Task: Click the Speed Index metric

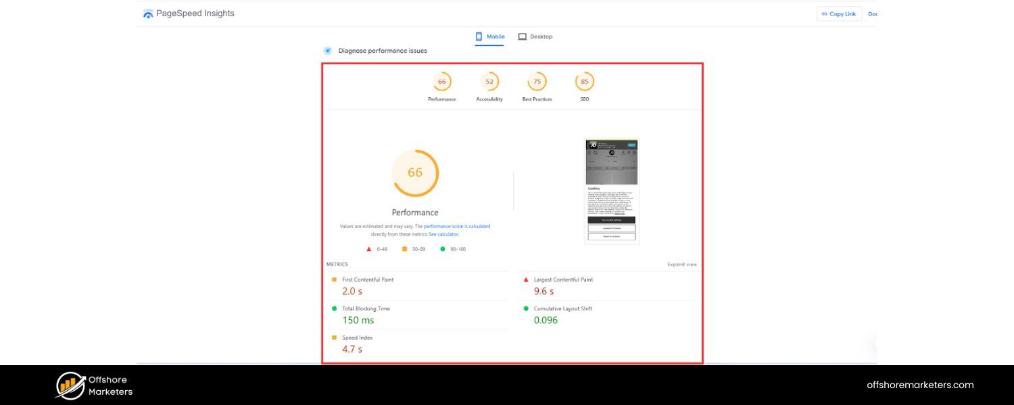Action: coord(357,337)
